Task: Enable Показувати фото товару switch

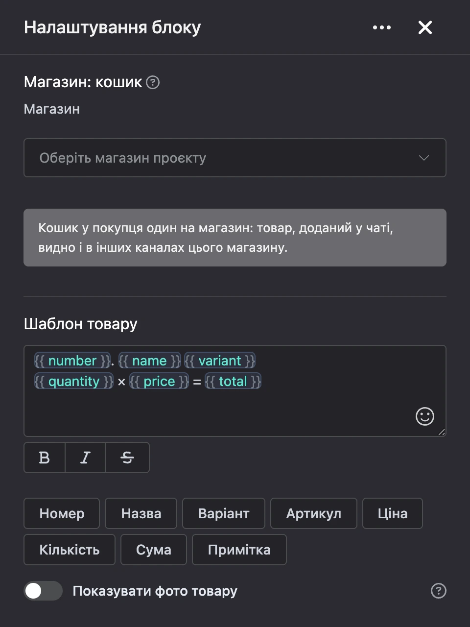Action: pyautogui.click(x=43, y=591)
